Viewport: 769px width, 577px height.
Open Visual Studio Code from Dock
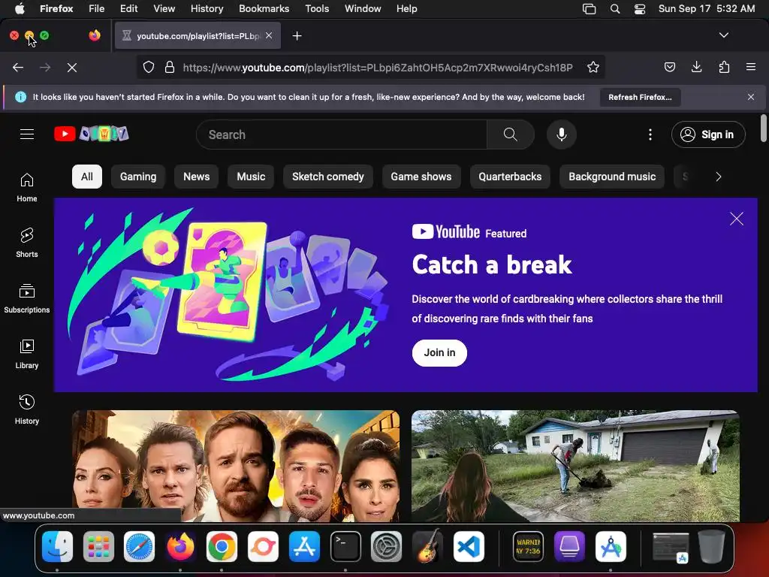click(469, 547)
